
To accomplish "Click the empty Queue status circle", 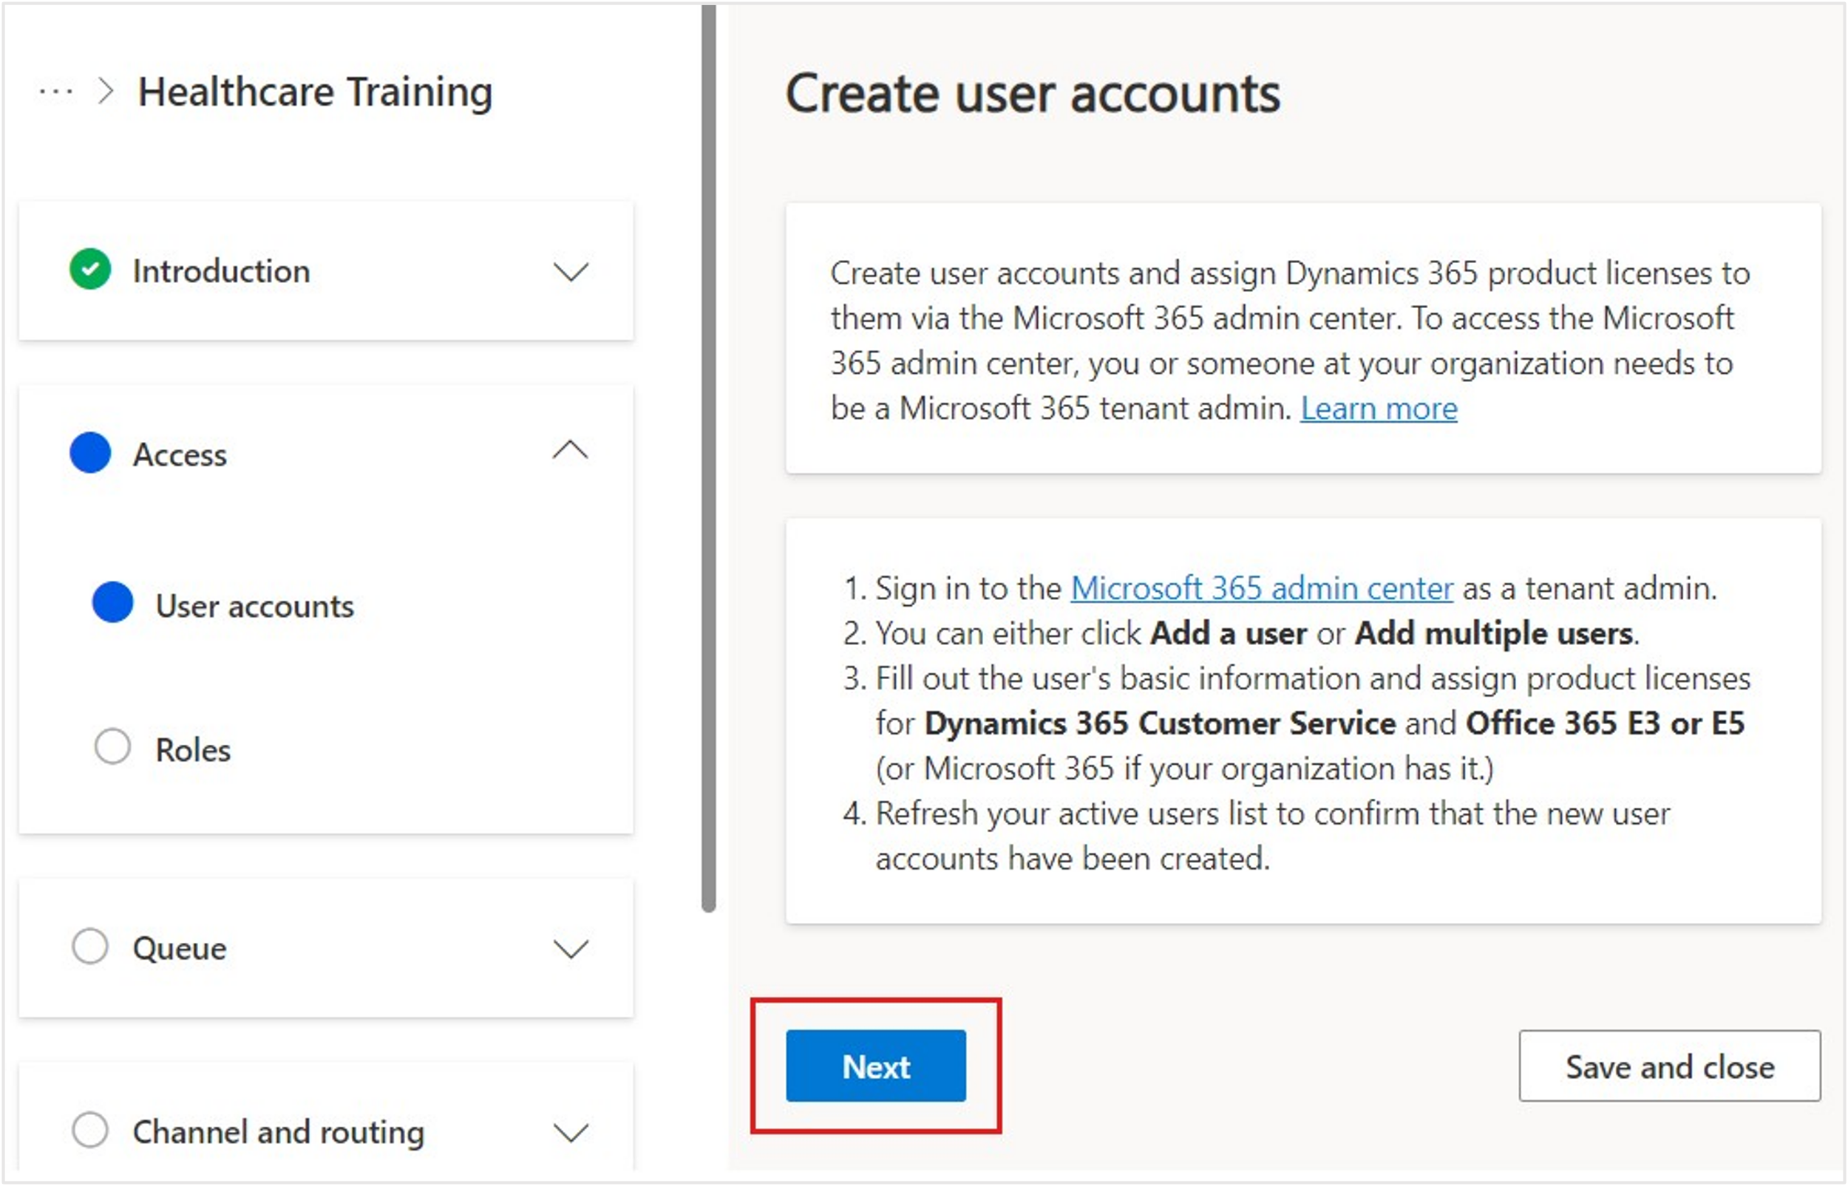I will pos(90,947).
